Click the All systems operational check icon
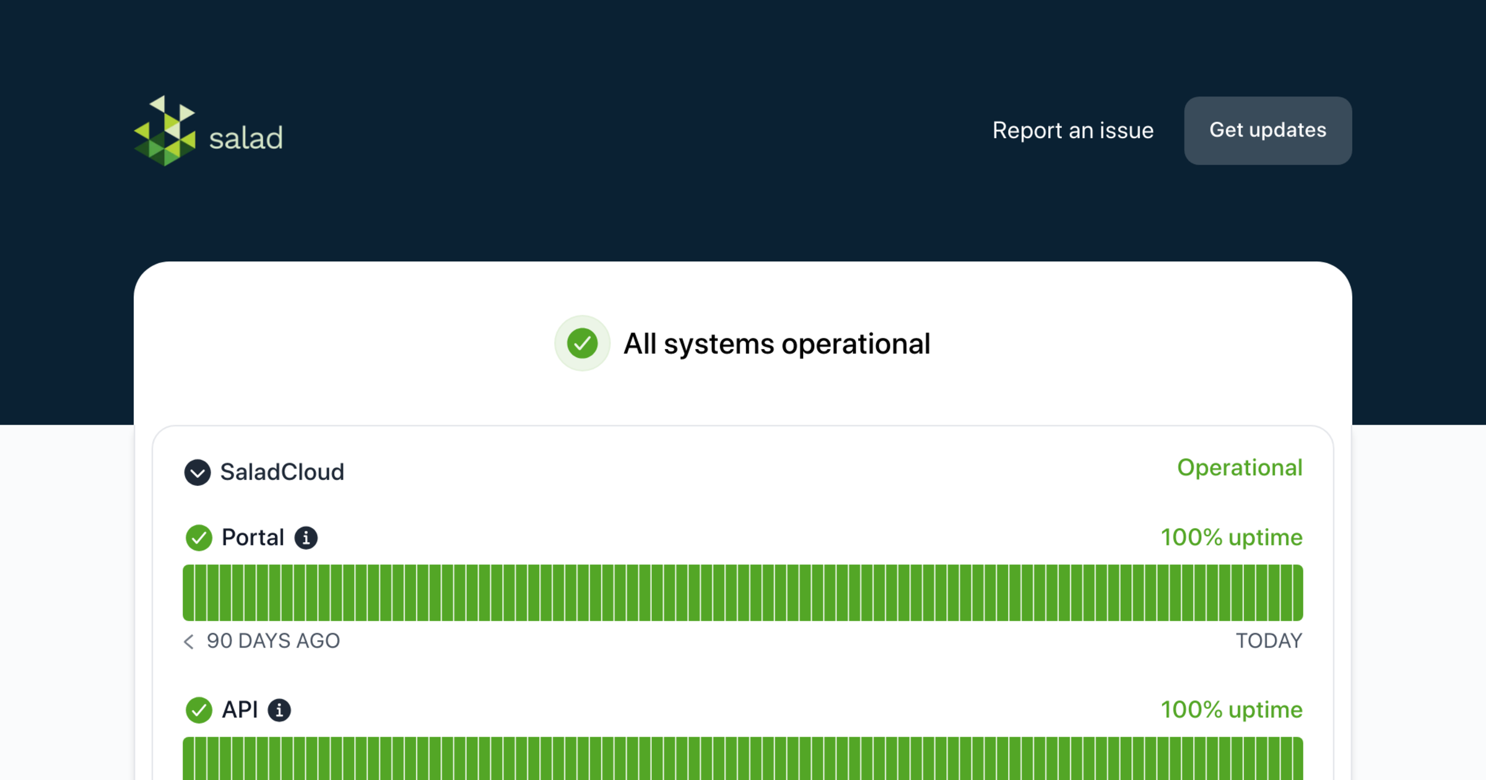Viewport: 1486px width, 780px height. [x=582, y=344]
